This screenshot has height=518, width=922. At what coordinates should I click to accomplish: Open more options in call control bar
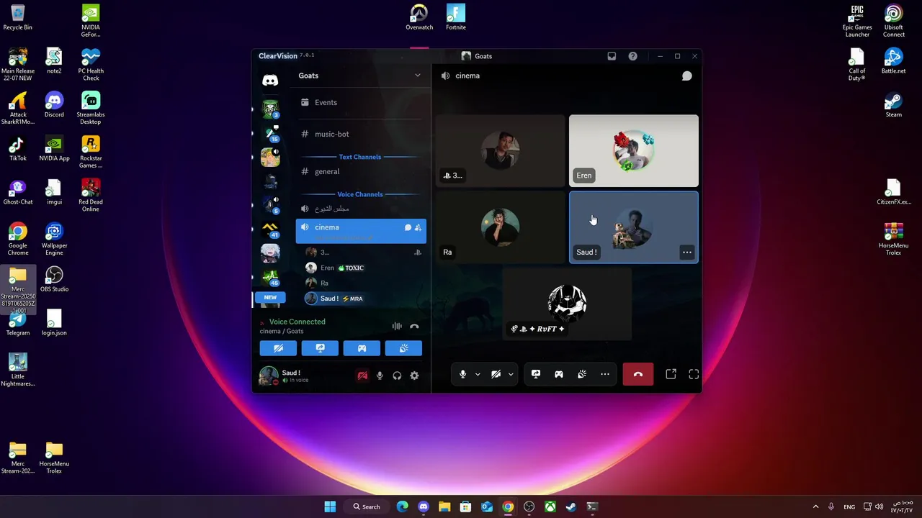point(605,374)
